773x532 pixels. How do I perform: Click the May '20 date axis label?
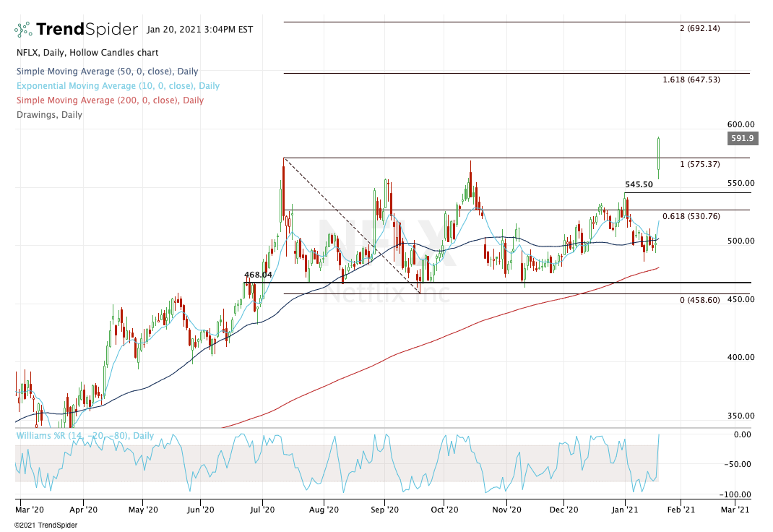[x=143, y=510]
